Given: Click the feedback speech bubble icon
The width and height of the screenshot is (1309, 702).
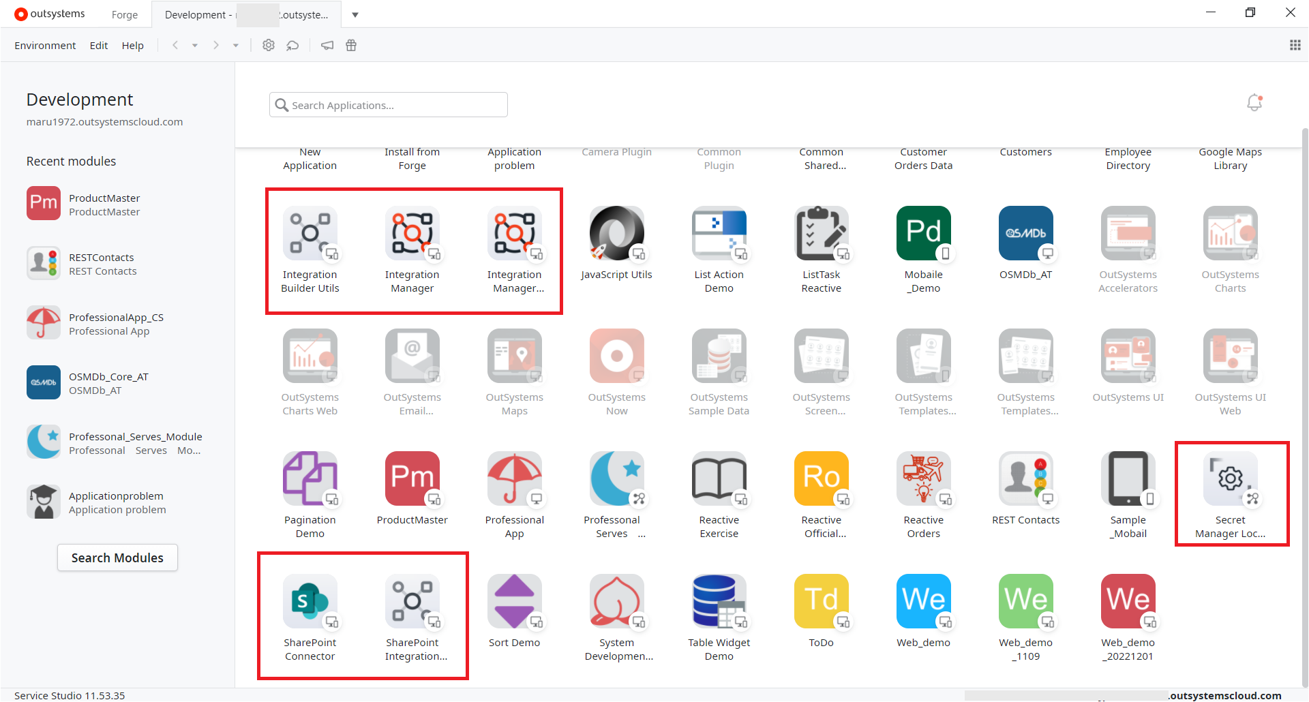Looking at the screenshot, I should [292, 46].
